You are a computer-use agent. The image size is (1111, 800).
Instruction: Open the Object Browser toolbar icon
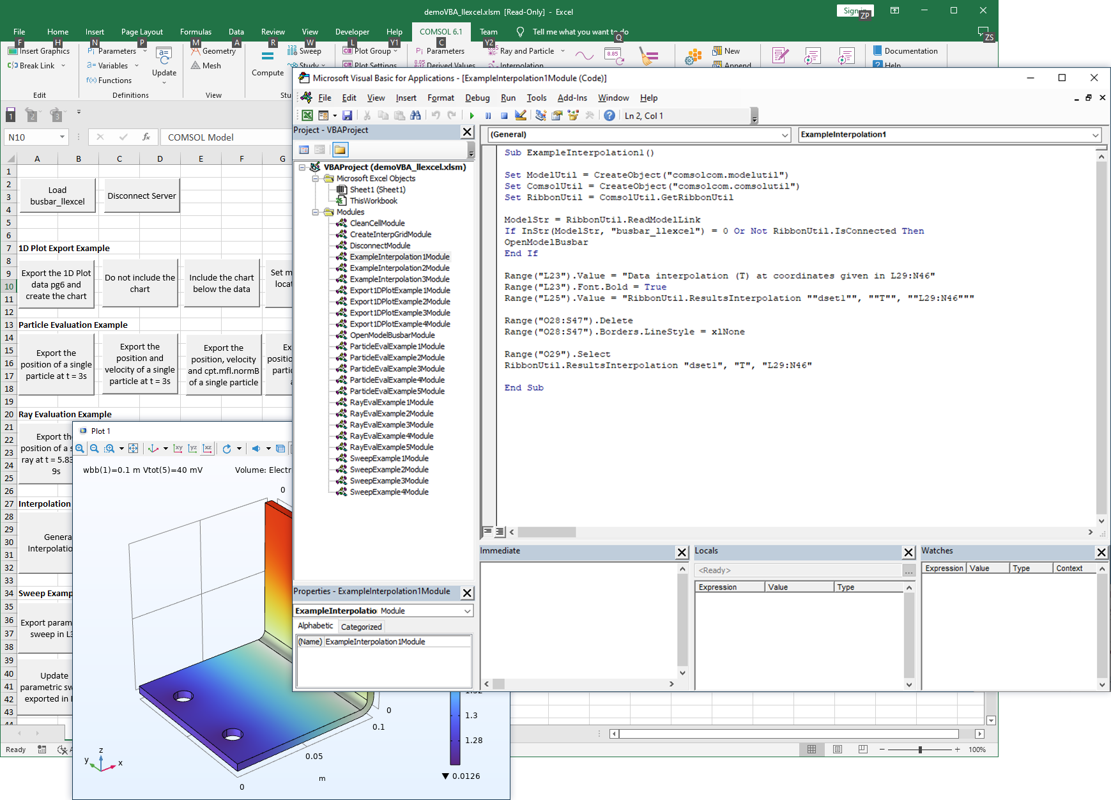pos(573,116)
